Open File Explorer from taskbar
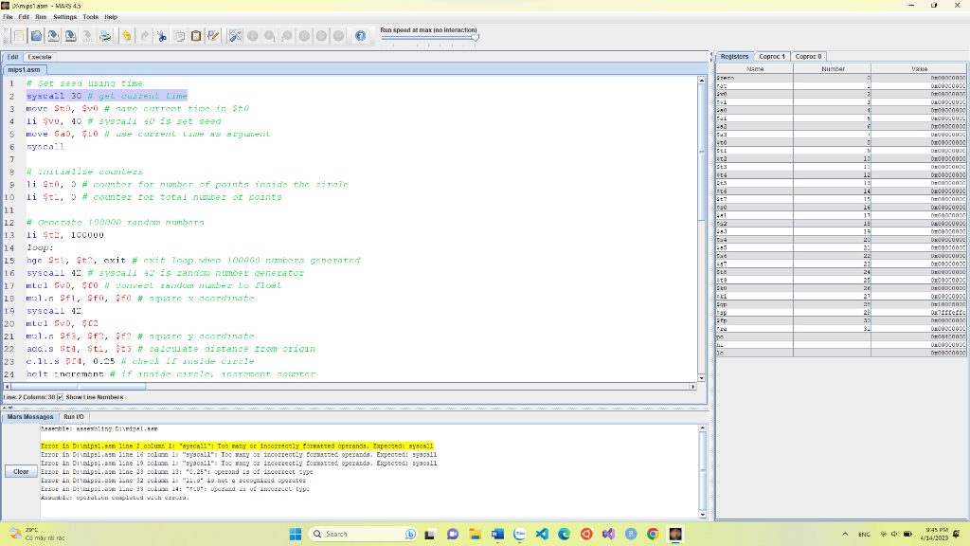Screen dimensions: 970x546 point(476,534)
